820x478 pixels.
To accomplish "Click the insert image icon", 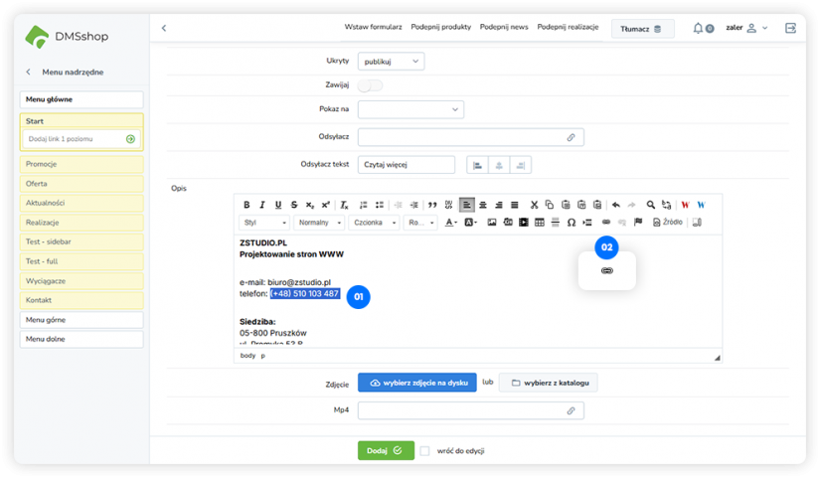I will [x=491, y=223].
